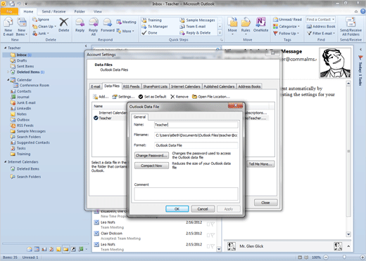Toggle the Clair Dickson message checkbox
The width and height of the screenshot is (366, 261).
pyautogui.click(x=96, y=233)
